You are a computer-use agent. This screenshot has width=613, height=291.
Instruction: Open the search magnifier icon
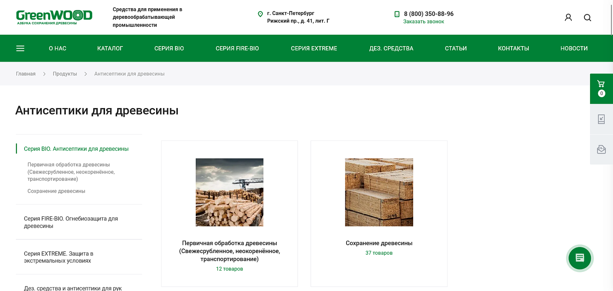[x=588, y=18]
